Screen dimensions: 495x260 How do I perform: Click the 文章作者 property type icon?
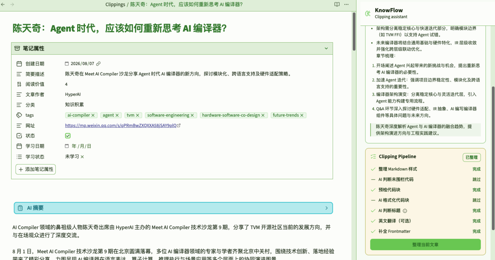(19, 94)
